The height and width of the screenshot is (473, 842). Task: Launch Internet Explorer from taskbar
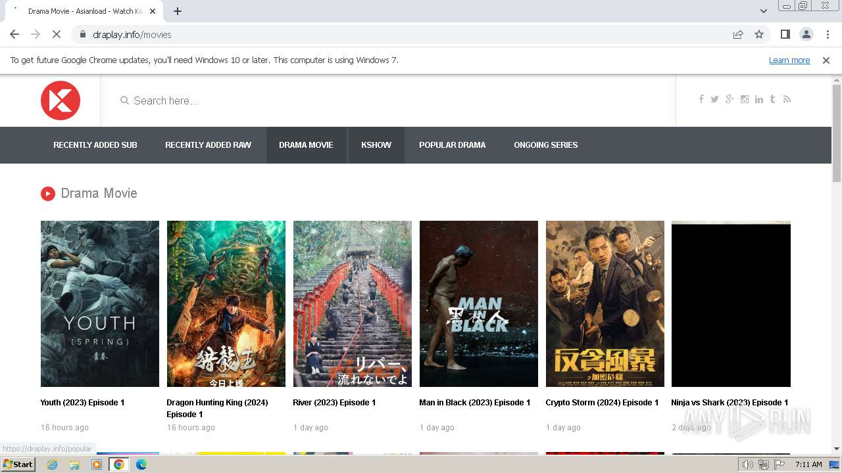click(x=52, y=464)
